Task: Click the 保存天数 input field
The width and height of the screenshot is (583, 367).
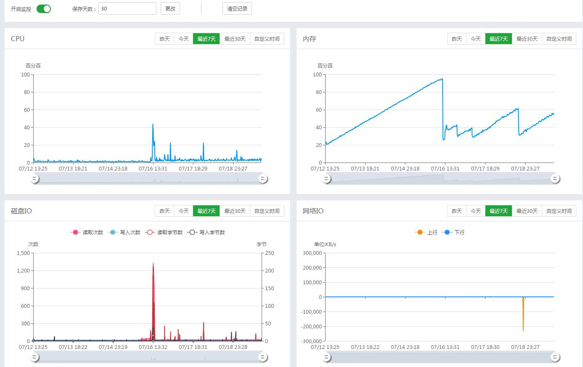Action: click(127, 8)
